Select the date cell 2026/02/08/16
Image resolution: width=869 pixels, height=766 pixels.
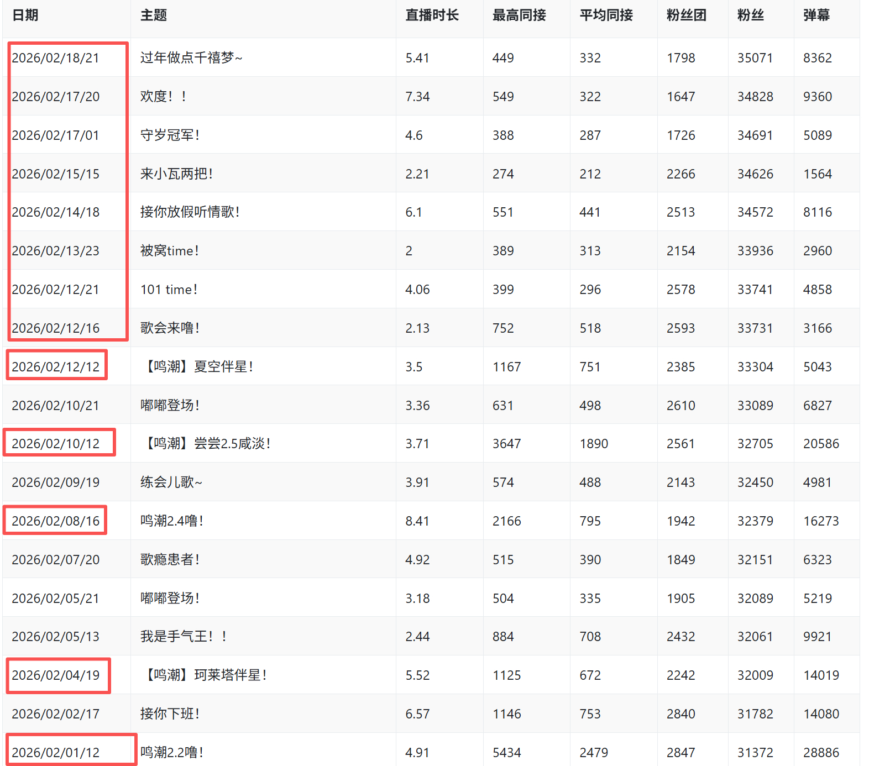[55, 521]
